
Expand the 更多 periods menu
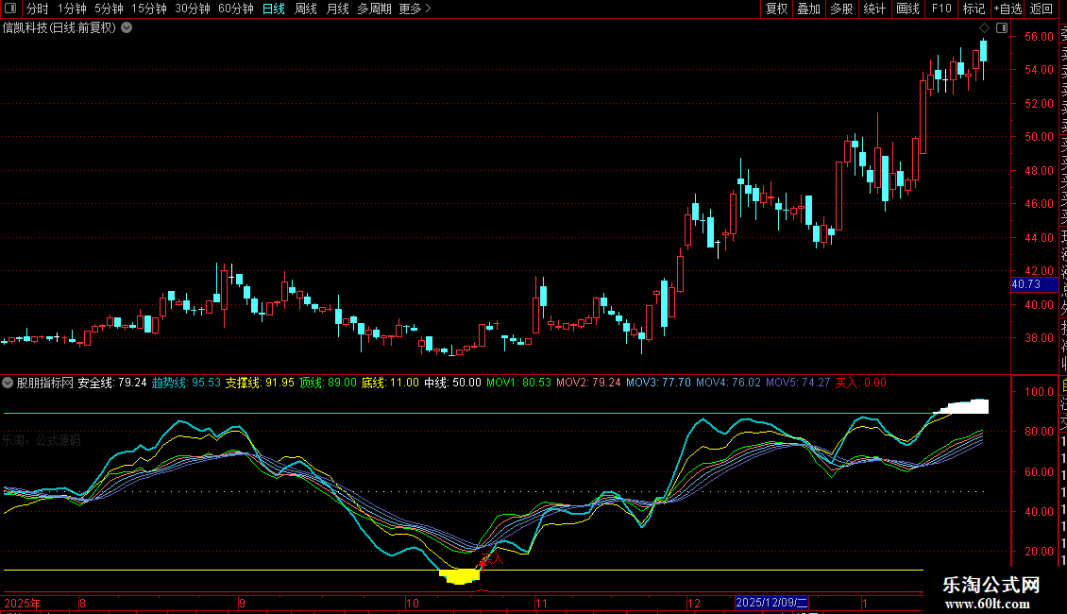415,9
